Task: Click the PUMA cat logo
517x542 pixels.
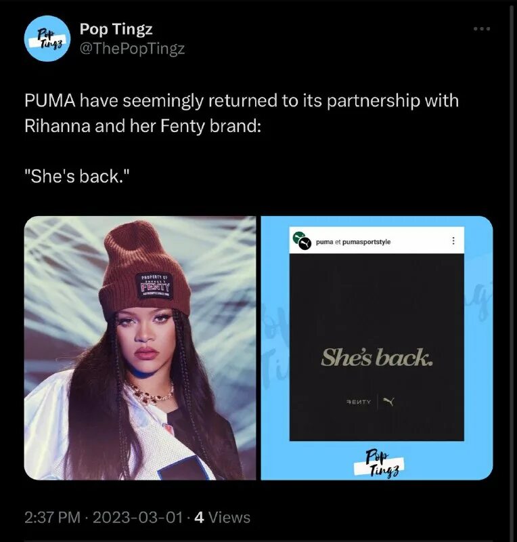Action: 389,402
